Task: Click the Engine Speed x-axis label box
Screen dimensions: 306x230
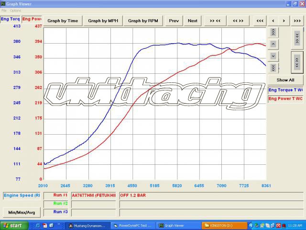Action: 22,195
